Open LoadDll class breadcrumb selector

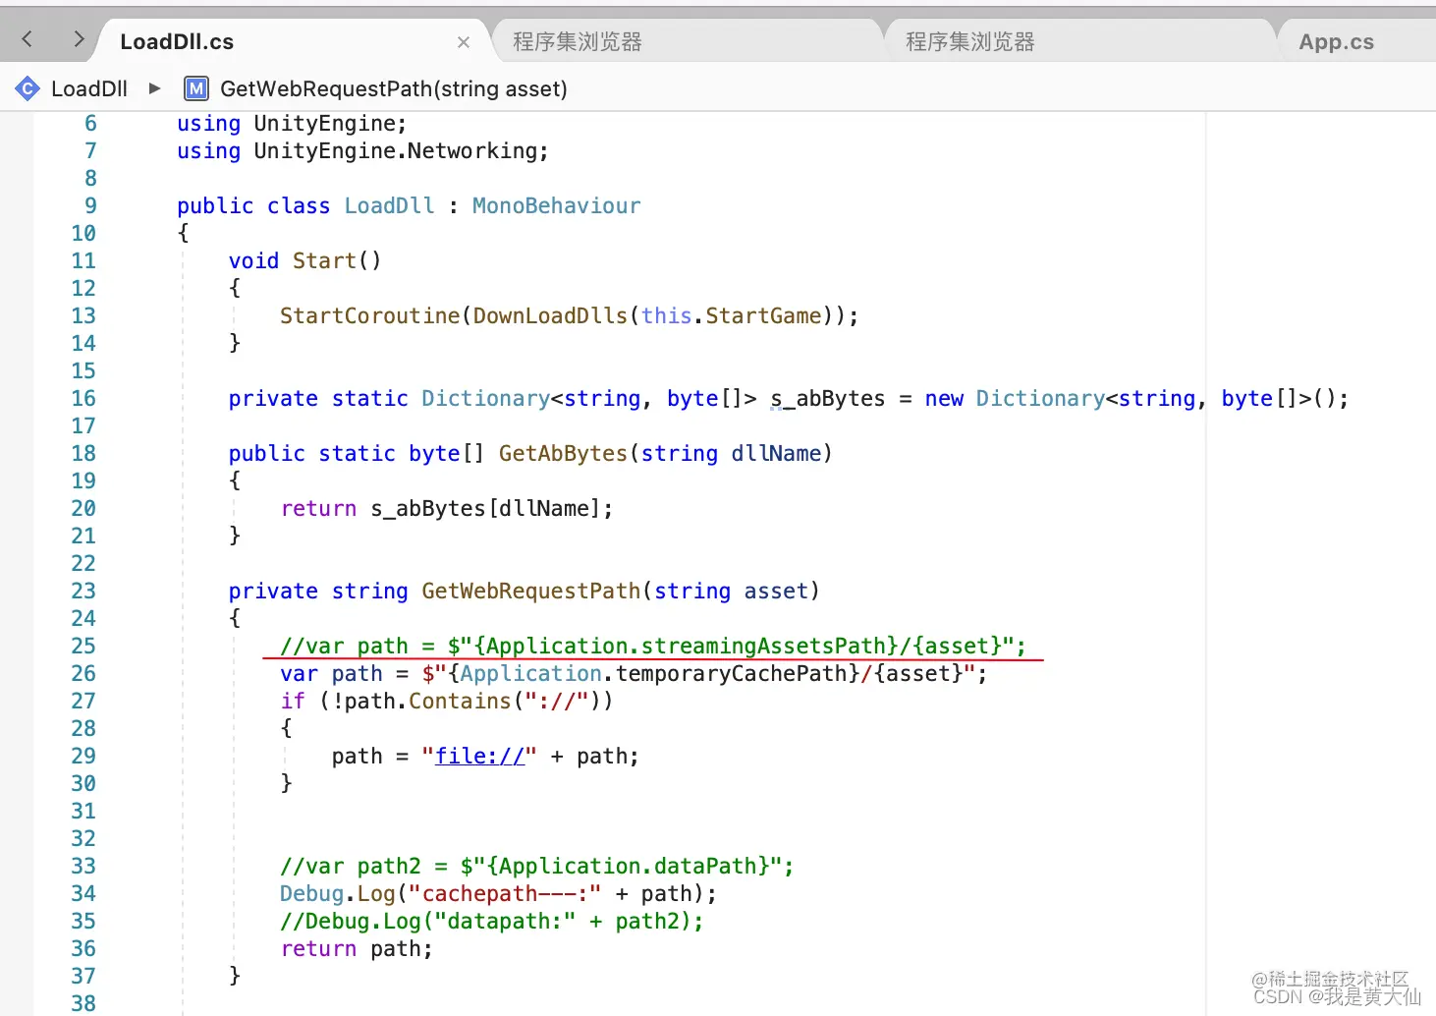click(89, 88)
